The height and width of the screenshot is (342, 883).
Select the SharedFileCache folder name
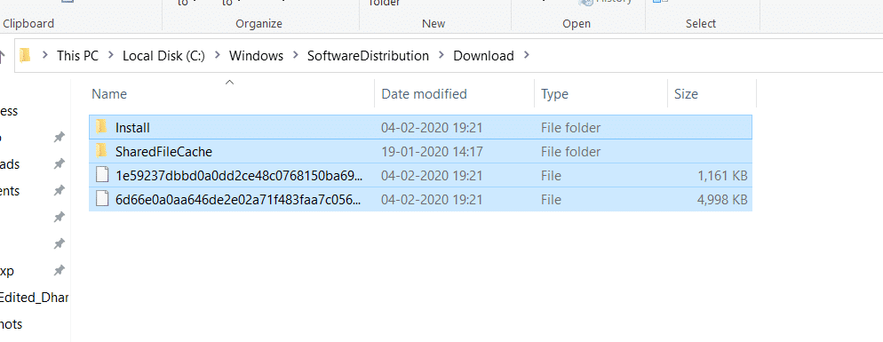point(163,152)
